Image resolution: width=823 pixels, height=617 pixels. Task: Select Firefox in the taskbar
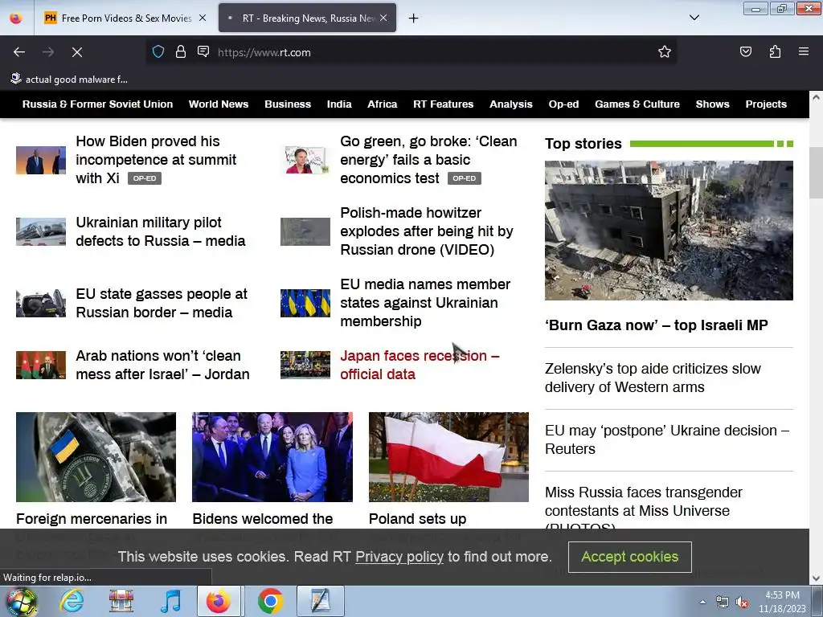point(219,601)
